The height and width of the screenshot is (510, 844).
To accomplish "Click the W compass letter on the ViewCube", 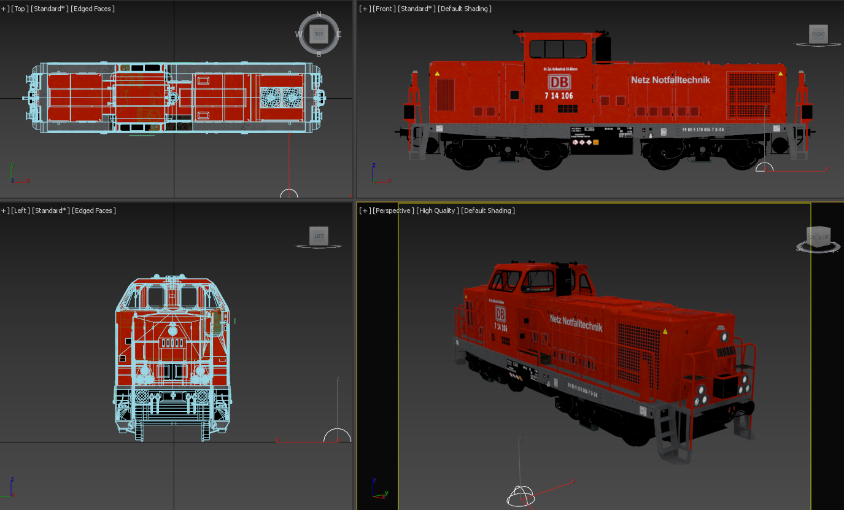I will coord(299,34).
